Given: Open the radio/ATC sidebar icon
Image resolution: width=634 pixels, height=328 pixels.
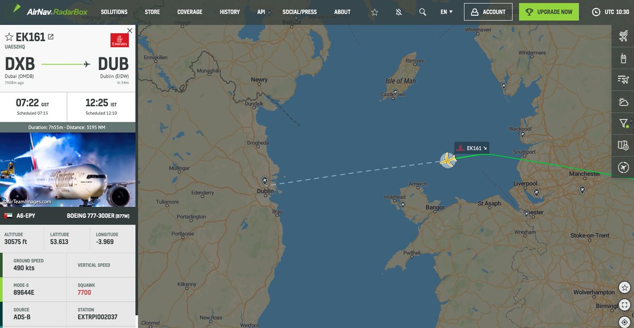Looking at the screenshot, I should pos(623,58).
